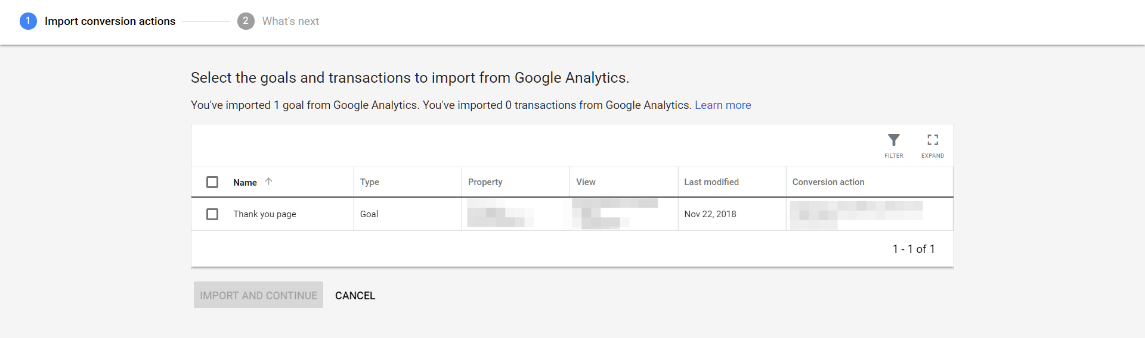Go to What's next step
Image resolution: width=1145 pixels, height=338 pixels.
pyautogui.click(x=290, y=21)
